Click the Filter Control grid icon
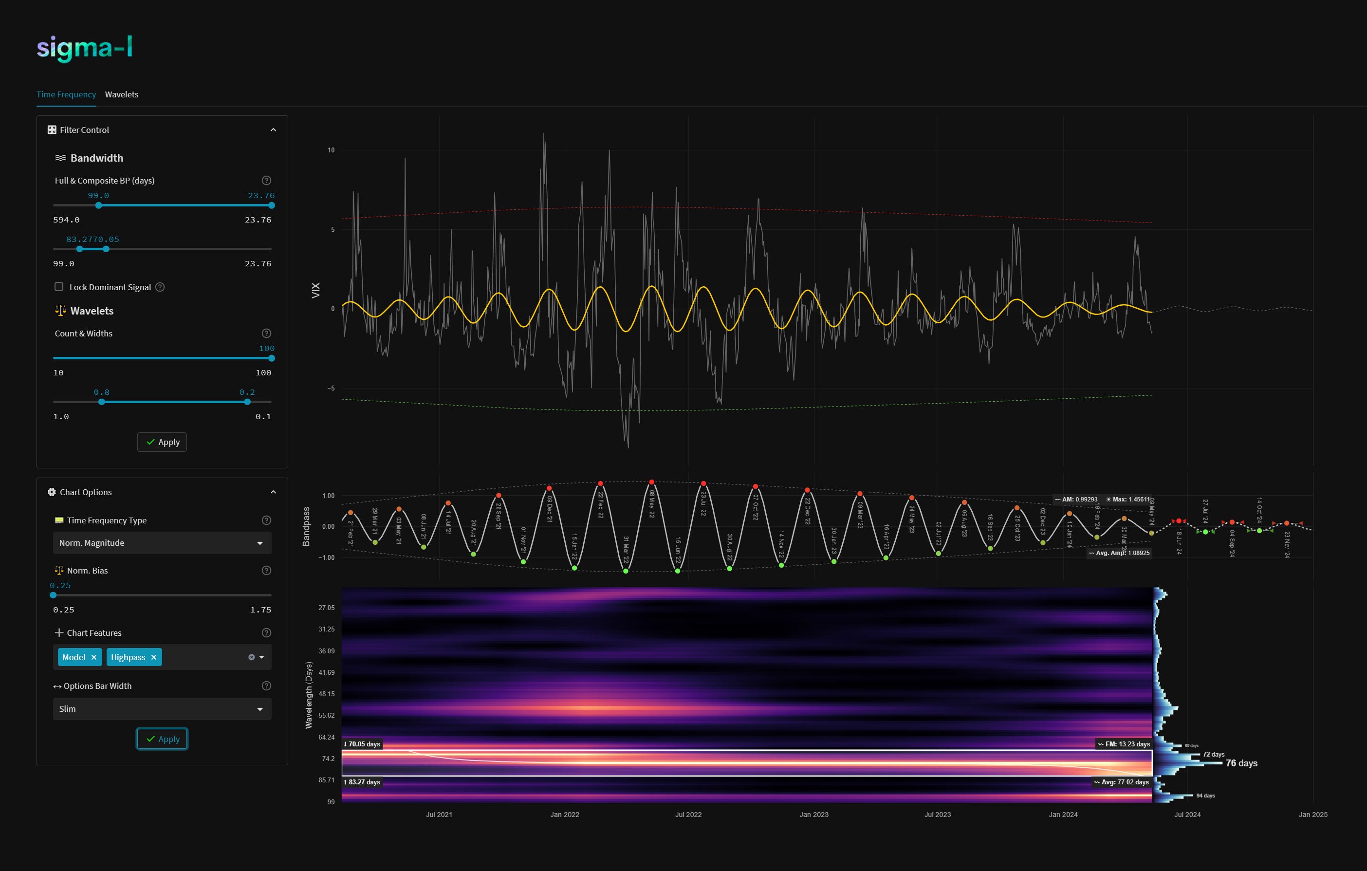Image resolution: width=1367 pixels, height=871 pixels. 52,130
